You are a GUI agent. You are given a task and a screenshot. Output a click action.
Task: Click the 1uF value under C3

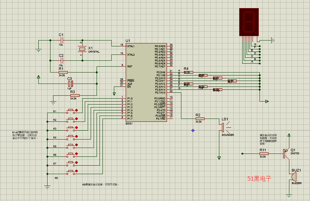pos(69,89)
